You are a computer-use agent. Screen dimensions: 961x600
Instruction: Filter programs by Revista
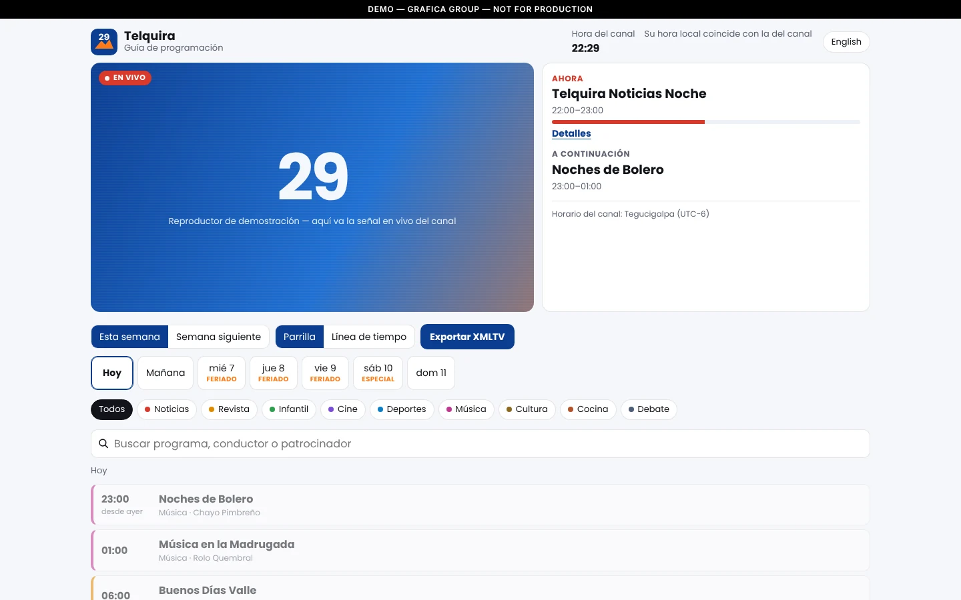coord(229,409)
